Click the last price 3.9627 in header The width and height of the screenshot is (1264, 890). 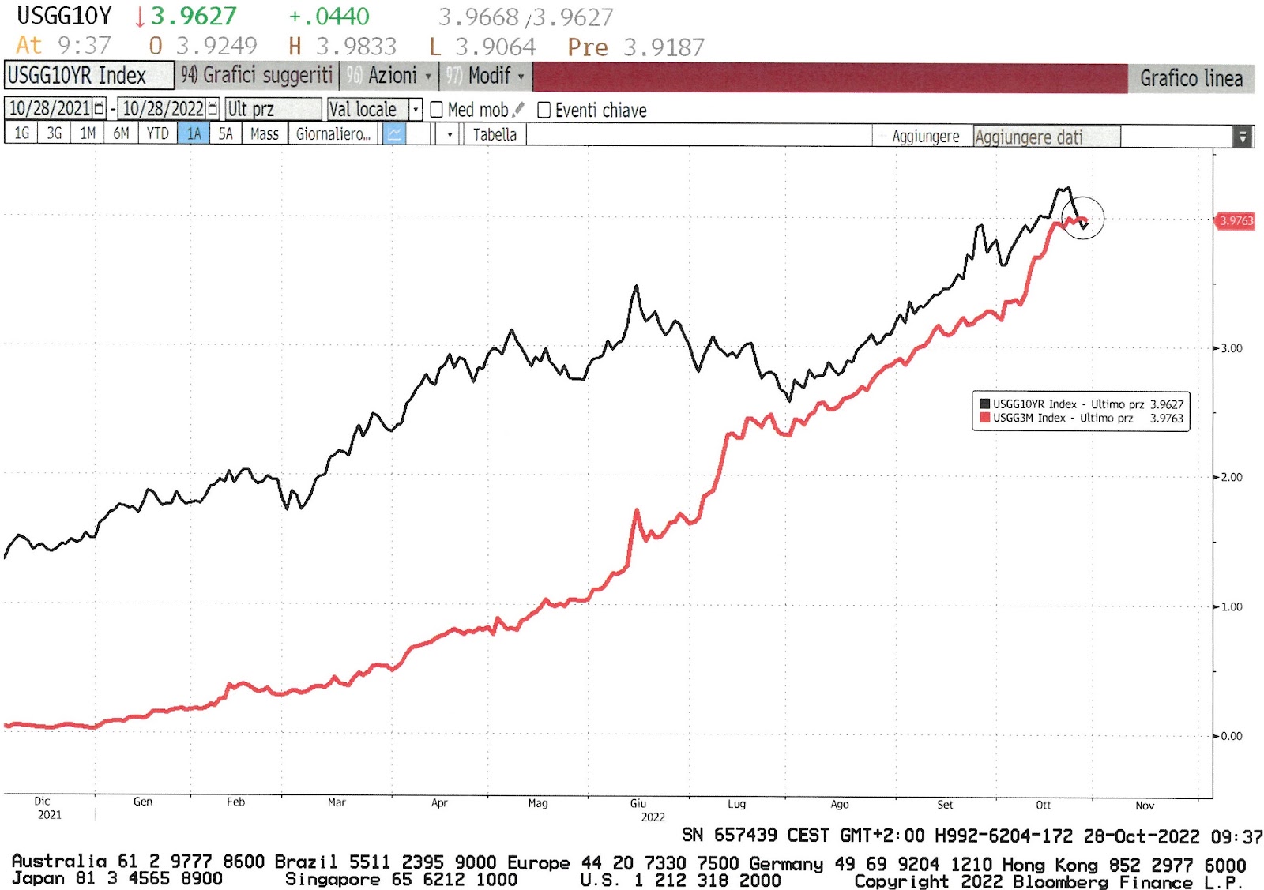click(x=194, y=16)
